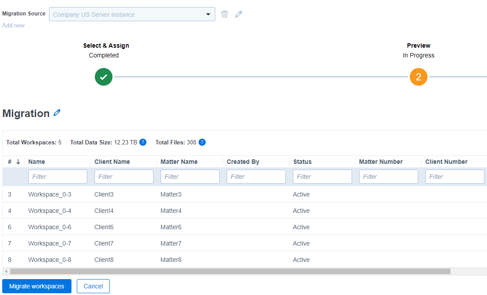487x295 pixels.
Task: Click the Preview step label
Action: tap(419, 45)
